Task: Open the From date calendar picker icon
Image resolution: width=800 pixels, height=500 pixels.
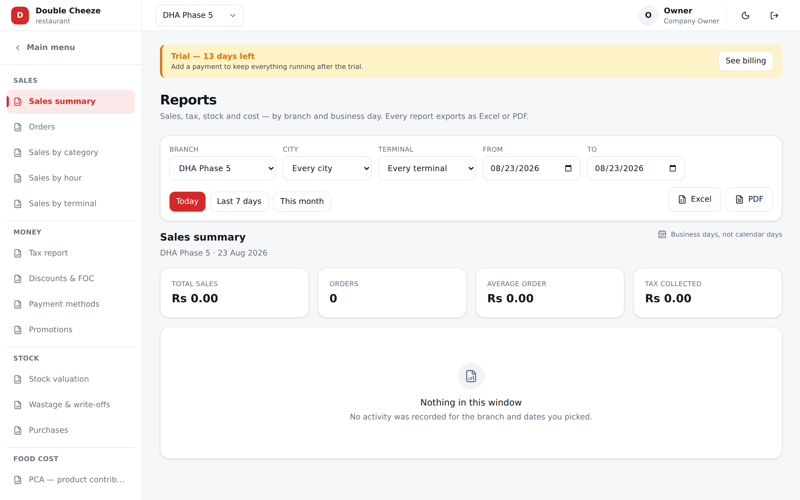Action: pyautogui.click(x=568, y=168)
